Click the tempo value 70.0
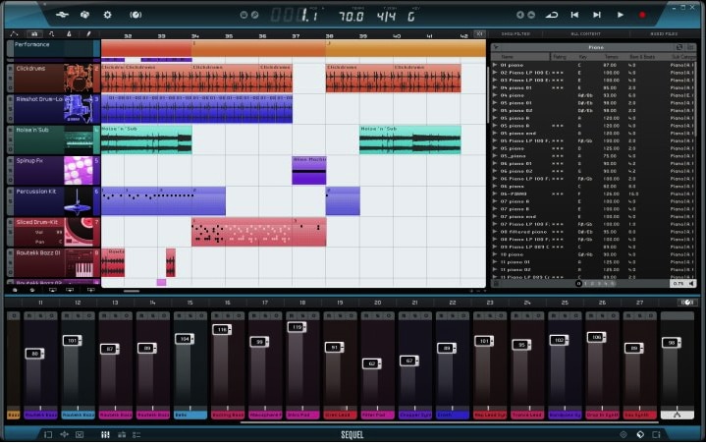 (x=352, y=17)
